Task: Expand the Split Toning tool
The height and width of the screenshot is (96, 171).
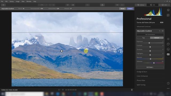Action: click(141, 85)
